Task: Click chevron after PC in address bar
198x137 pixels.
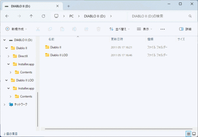Action: tap(79, 16)
